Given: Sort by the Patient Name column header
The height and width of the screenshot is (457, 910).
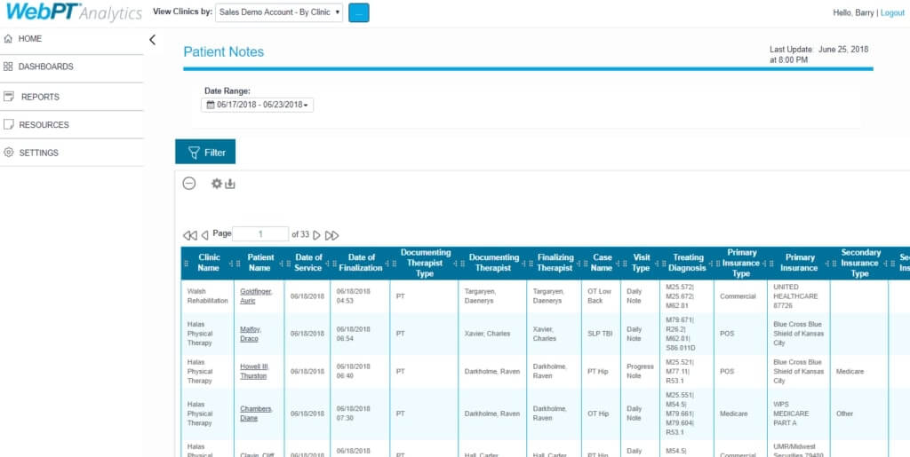Looking at the screenshot, I should [x=260, y=263].
